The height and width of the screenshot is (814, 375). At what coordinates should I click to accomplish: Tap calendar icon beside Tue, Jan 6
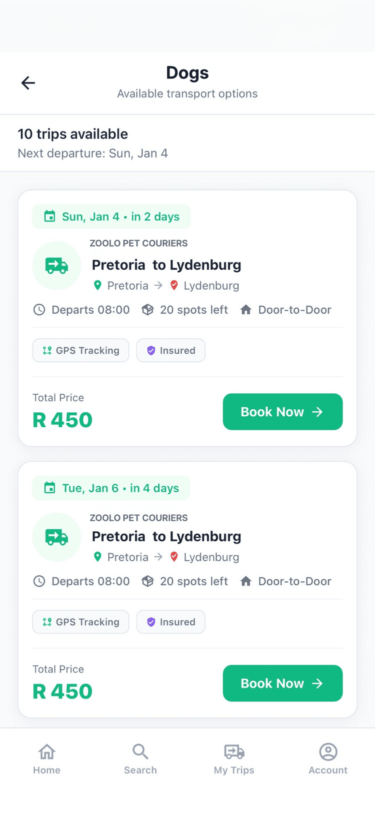click(49, 488)
